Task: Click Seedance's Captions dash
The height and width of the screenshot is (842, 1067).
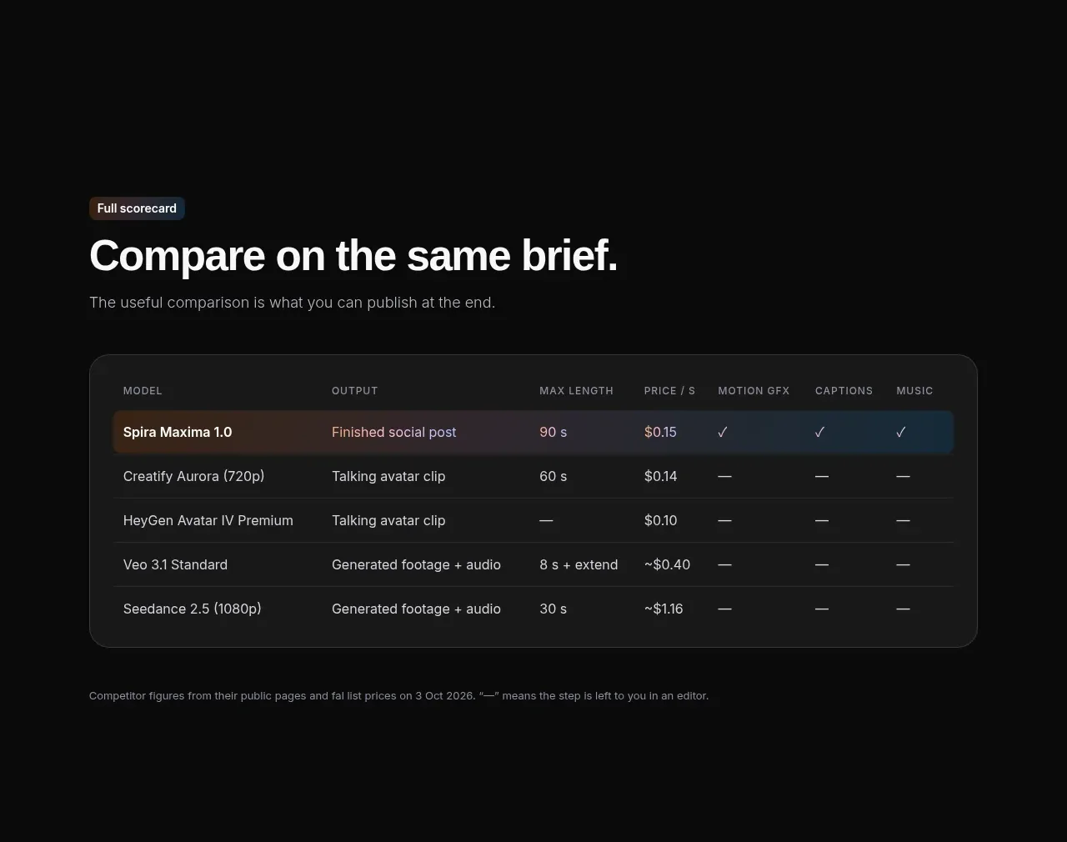Action: point(822,609)
